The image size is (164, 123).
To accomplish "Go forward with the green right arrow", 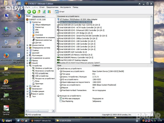I will pyautogui.click(x=34, y=12).
